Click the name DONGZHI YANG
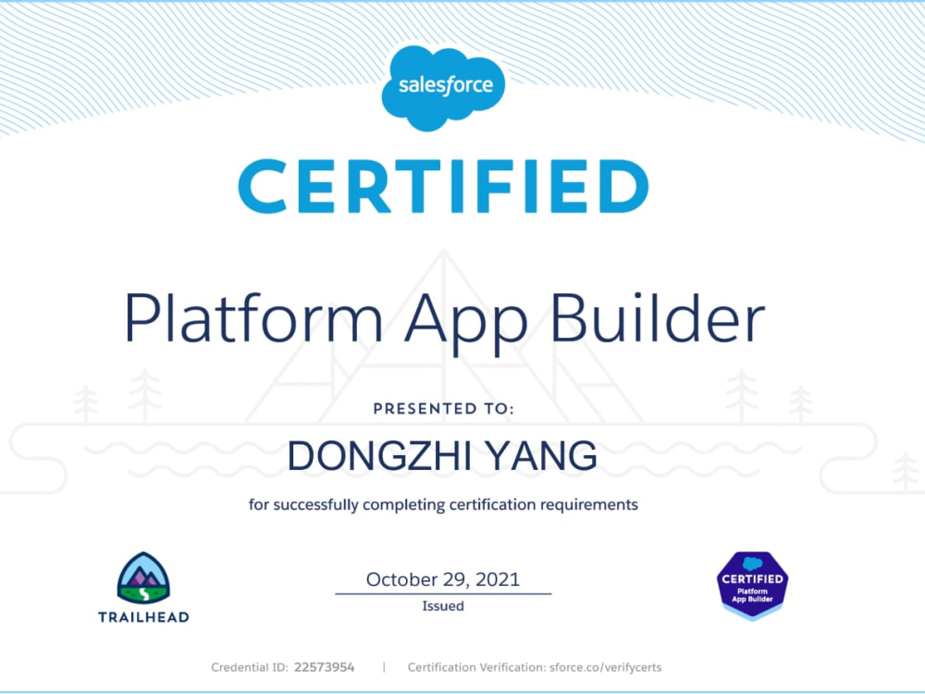This screenshot has width=925, height=694. pyautogui.click(x=442, y=455)
